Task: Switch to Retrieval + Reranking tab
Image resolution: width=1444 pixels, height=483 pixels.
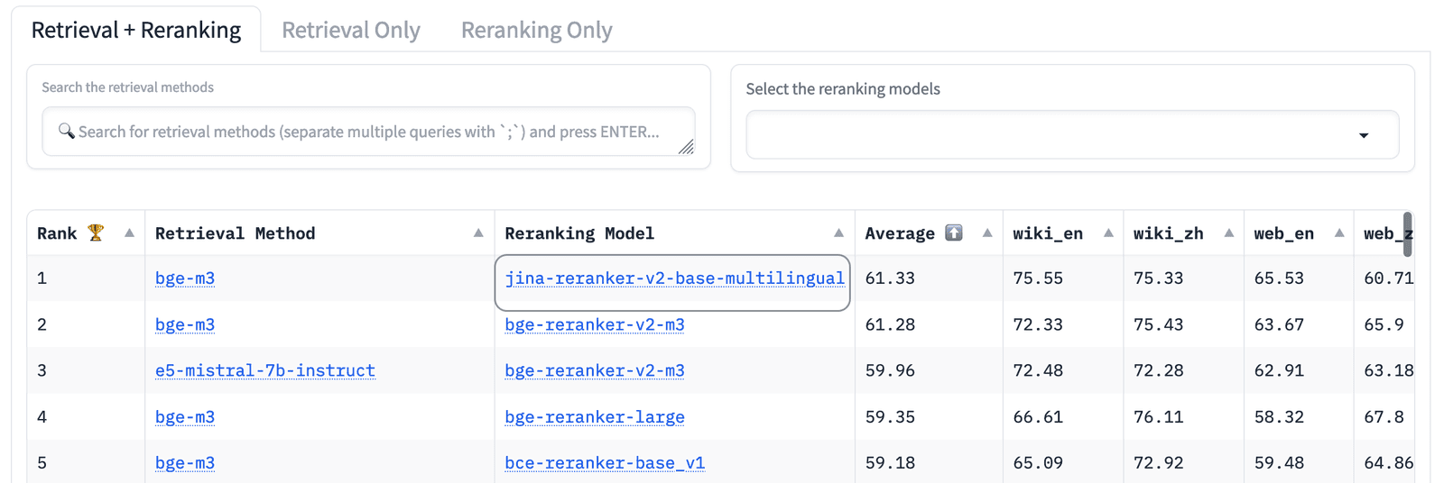Action: (x=136, y=30)
